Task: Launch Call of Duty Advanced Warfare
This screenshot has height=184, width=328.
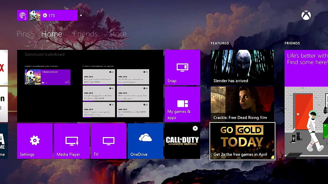Action: 183,141
